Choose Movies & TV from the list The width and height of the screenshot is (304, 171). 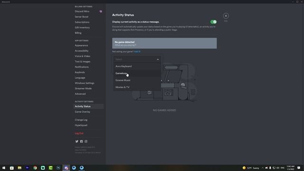click(x=137, y=87)
